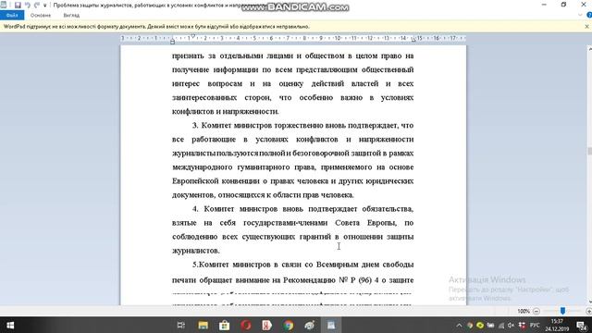Open Microsoft Store from the taskbar
592x333 pixels.
(x=224, y=325)
